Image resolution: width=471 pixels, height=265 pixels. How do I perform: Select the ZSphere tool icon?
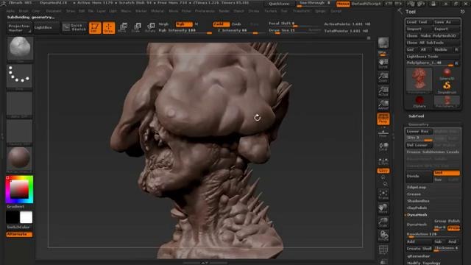(x=419, y=102)
